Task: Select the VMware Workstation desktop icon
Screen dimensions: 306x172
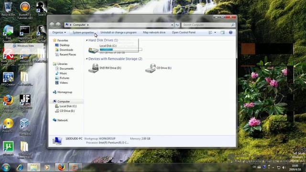Action: pyautogui.click(x=25, y=57)
